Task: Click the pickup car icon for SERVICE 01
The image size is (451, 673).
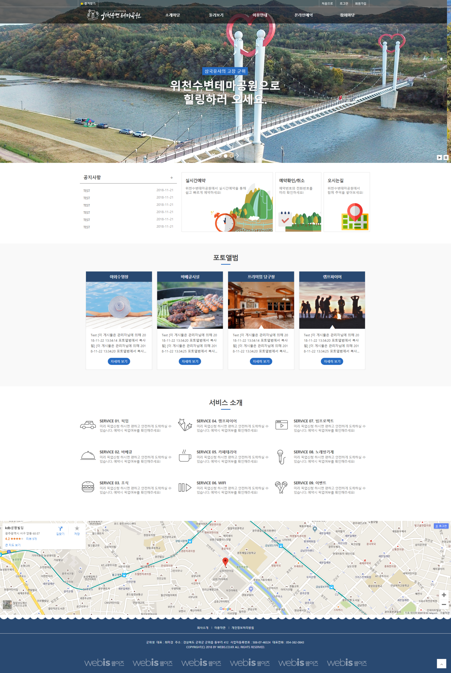Action: click(88, 425)
